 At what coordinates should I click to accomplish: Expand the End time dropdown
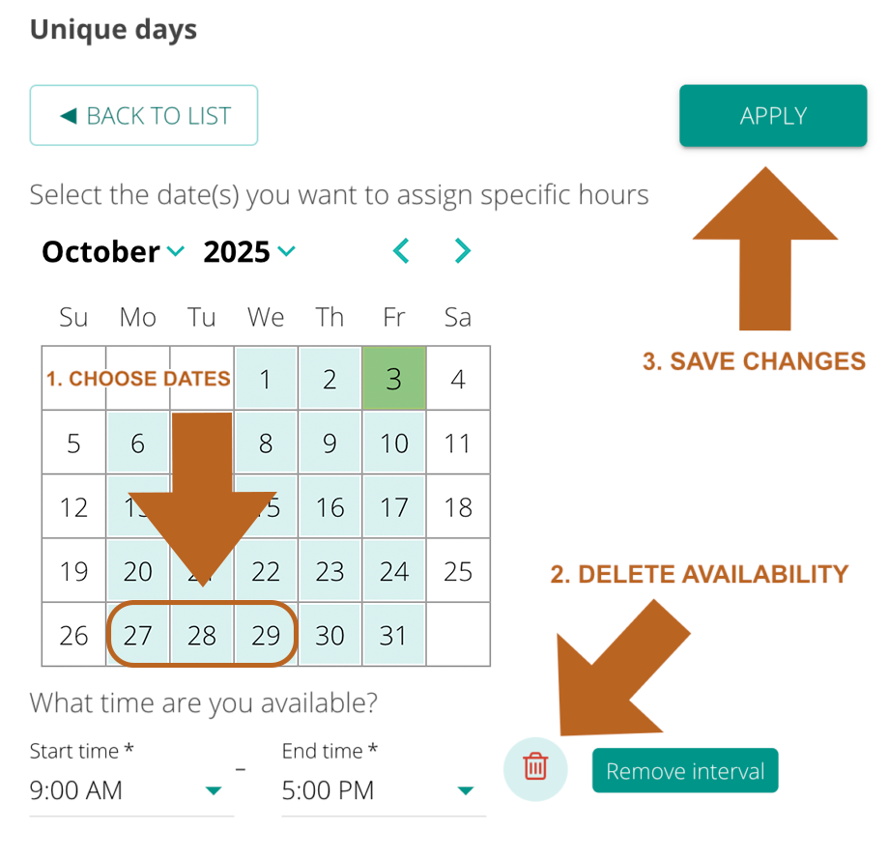pos(465,791)
